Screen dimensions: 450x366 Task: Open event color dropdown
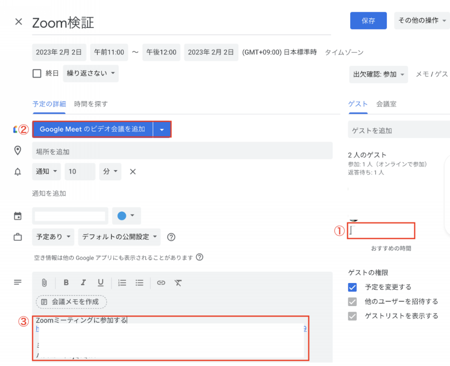[x=126, y=216]
